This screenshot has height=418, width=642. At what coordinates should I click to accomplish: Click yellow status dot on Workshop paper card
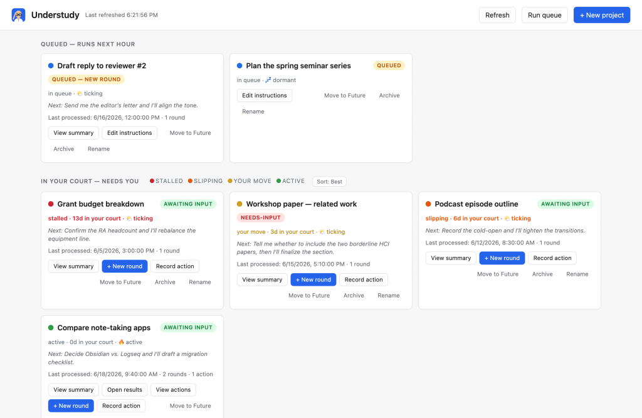click(x=239, y=204)
